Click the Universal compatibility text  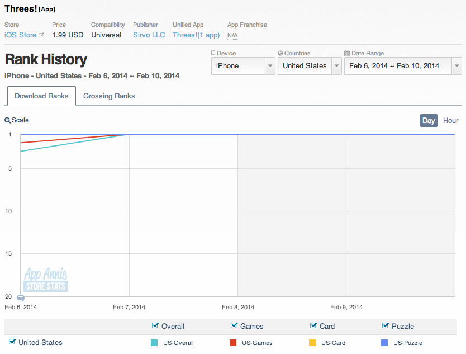pos(106,35)
